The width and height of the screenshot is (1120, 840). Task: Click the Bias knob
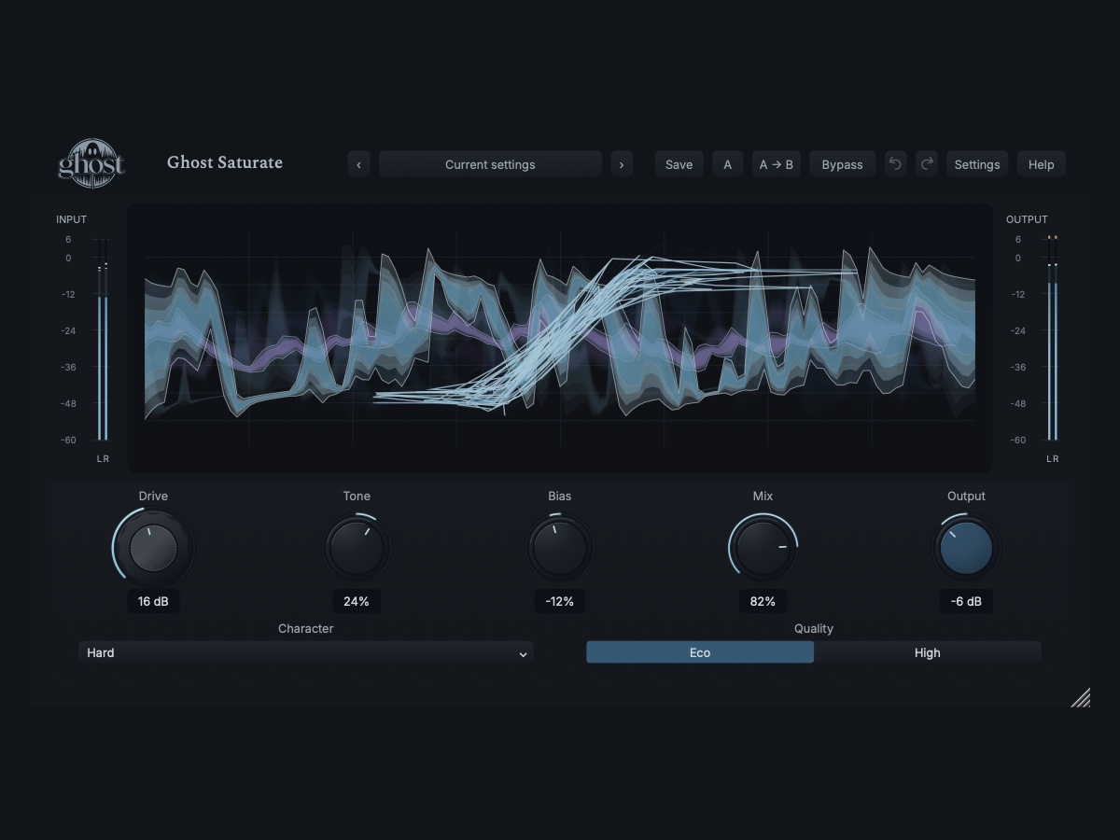[x=560, y=548]
